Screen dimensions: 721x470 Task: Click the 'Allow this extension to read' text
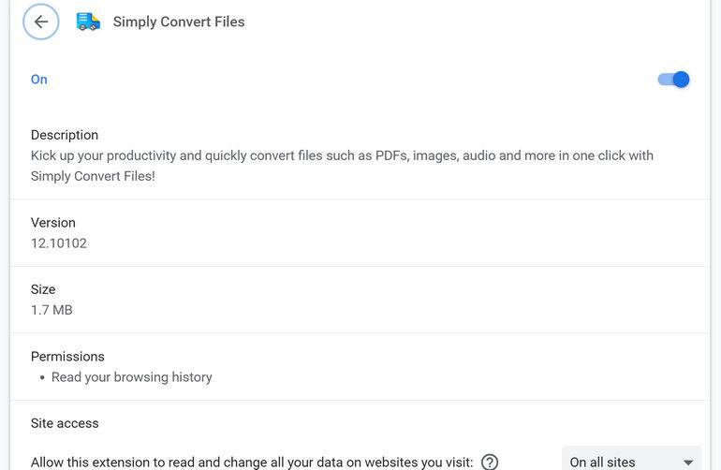[251, 462]
